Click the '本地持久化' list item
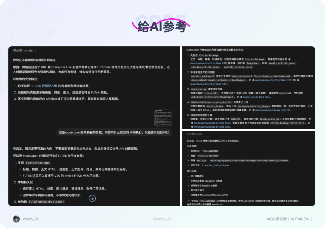The width and height of the screenshot is (325, 228). 25,182
